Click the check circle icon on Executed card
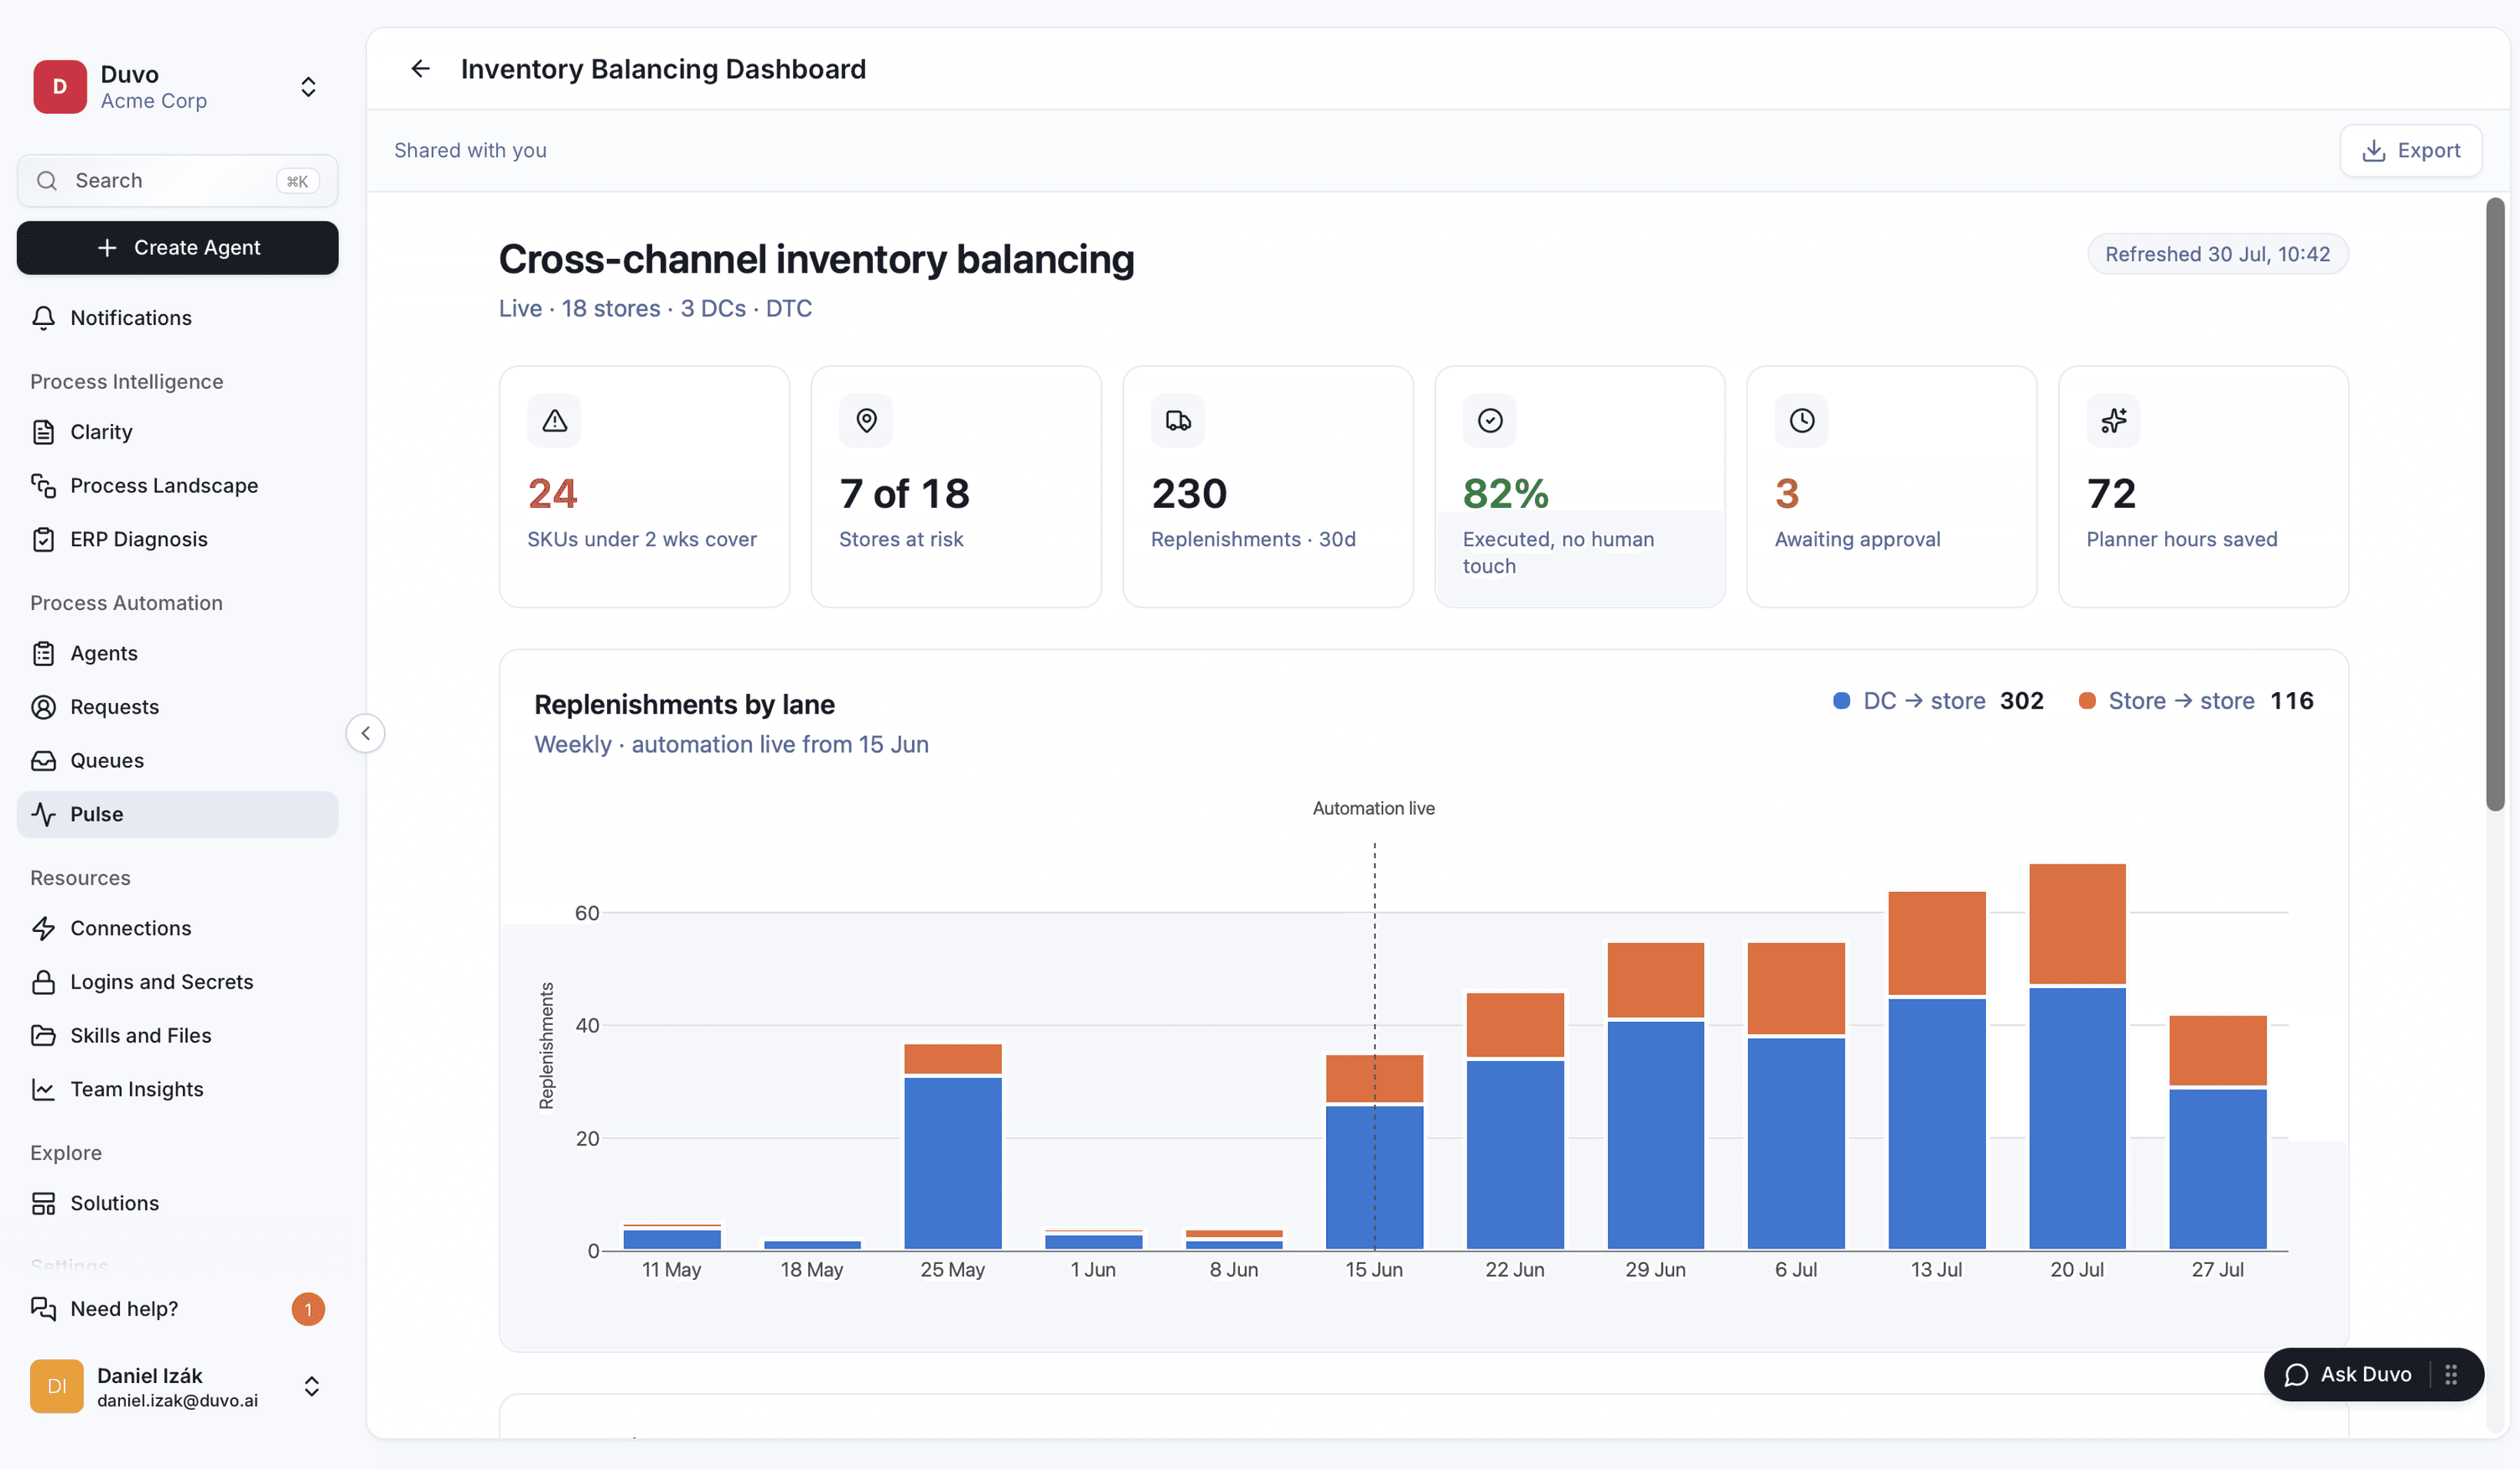Image resolution: width=2520 pixels, height=1469 pixels. pos(1490,421)
